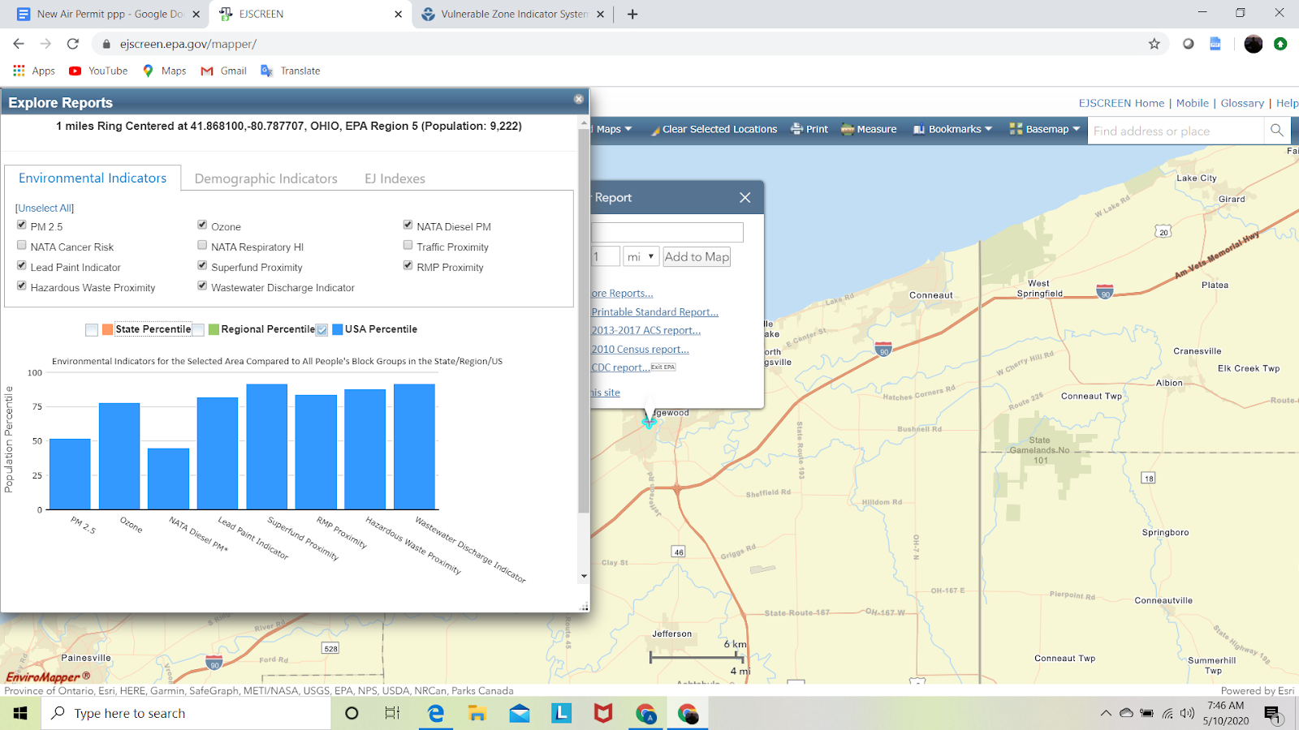This screenshot has height=730, width=1299.
Task: Switch to the EJ Indexes tab
Action: pos(395,178)
